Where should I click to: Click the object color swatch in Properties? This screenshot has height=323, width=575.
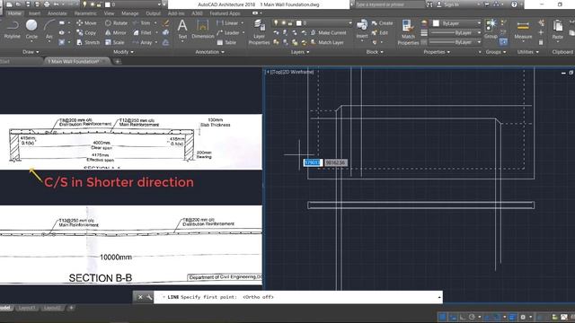tap(436, 23)
